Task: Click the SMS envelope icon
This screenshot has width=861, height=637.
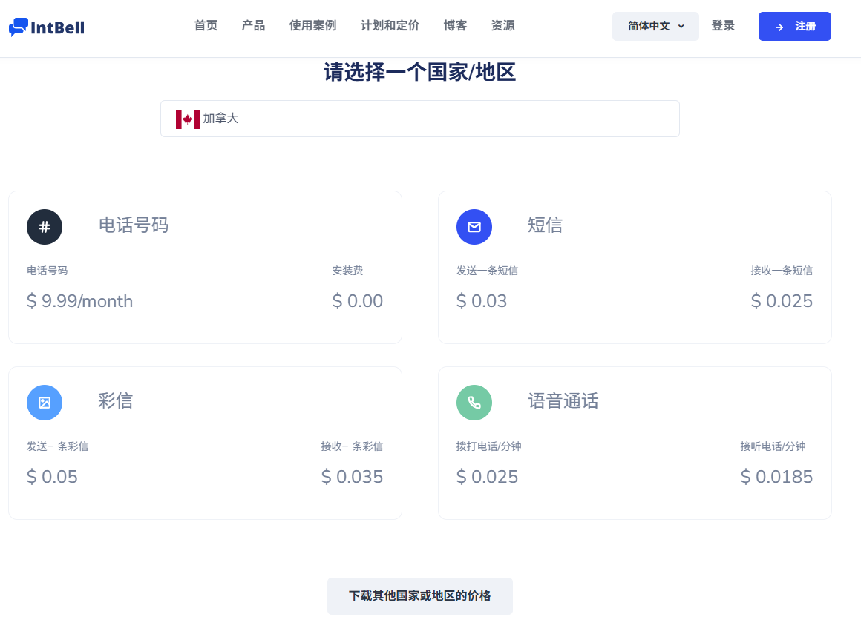Action: click(474, 227)
